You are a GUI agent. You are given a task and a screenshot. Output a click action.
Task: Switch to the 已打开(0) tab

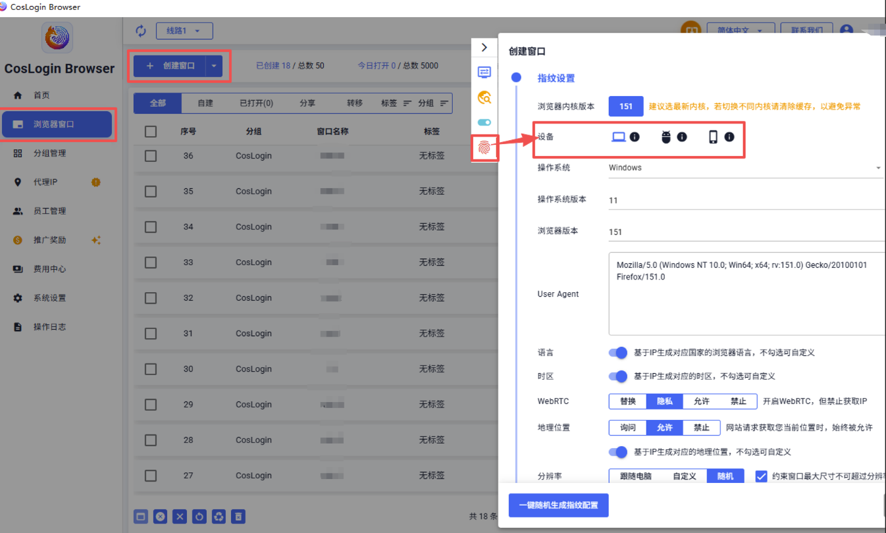coord(256,103)
